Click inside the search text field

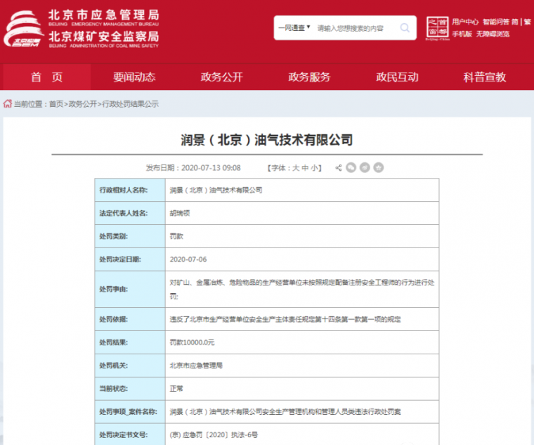click(x=355, y=28)
